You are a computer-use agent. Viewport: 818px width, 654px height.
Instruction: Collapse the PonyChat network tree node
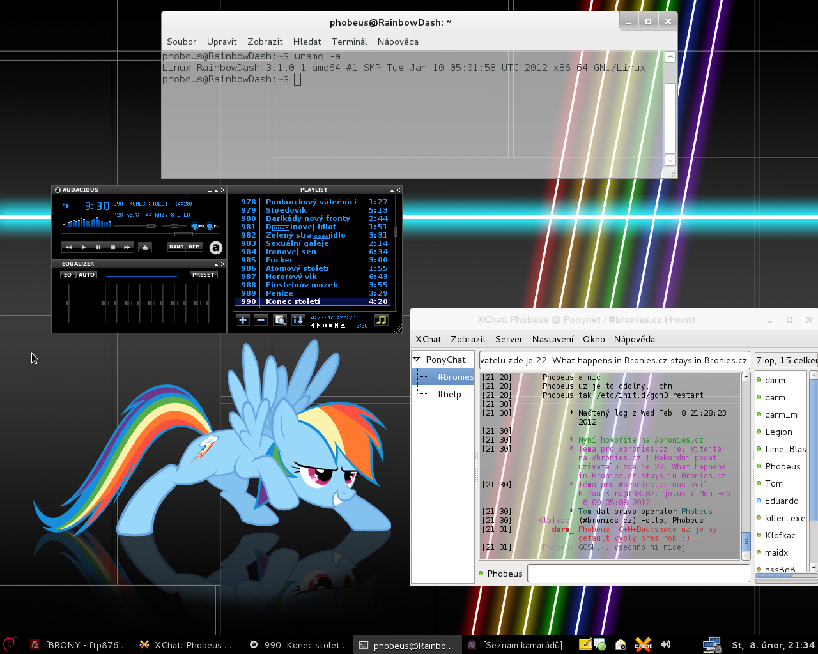(417, 360)
